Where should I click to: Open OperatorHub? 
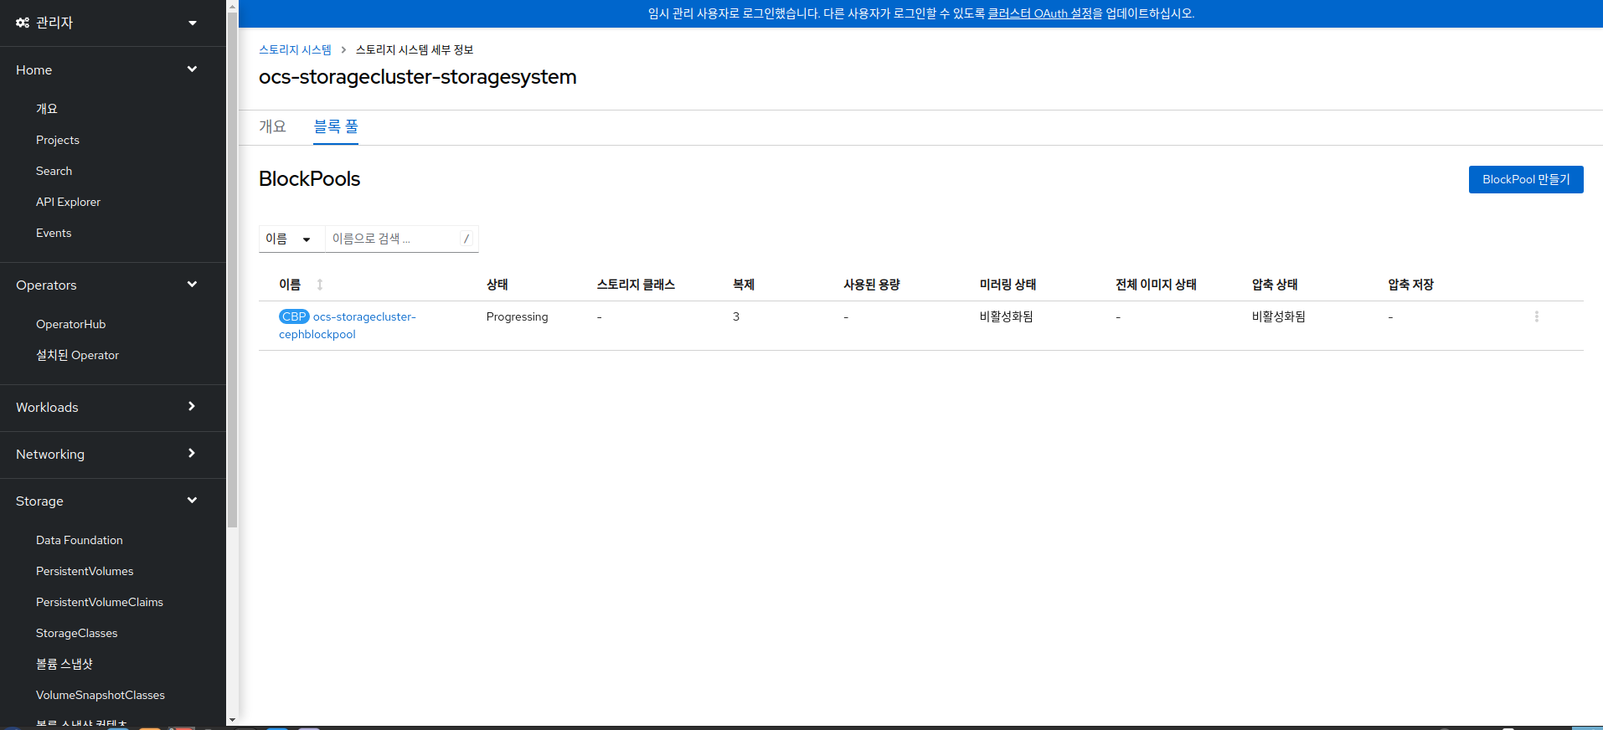(x=70, y=324)
